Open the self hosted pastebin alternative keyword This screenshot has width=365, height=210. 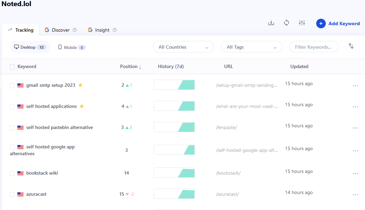tap(59, 127)
